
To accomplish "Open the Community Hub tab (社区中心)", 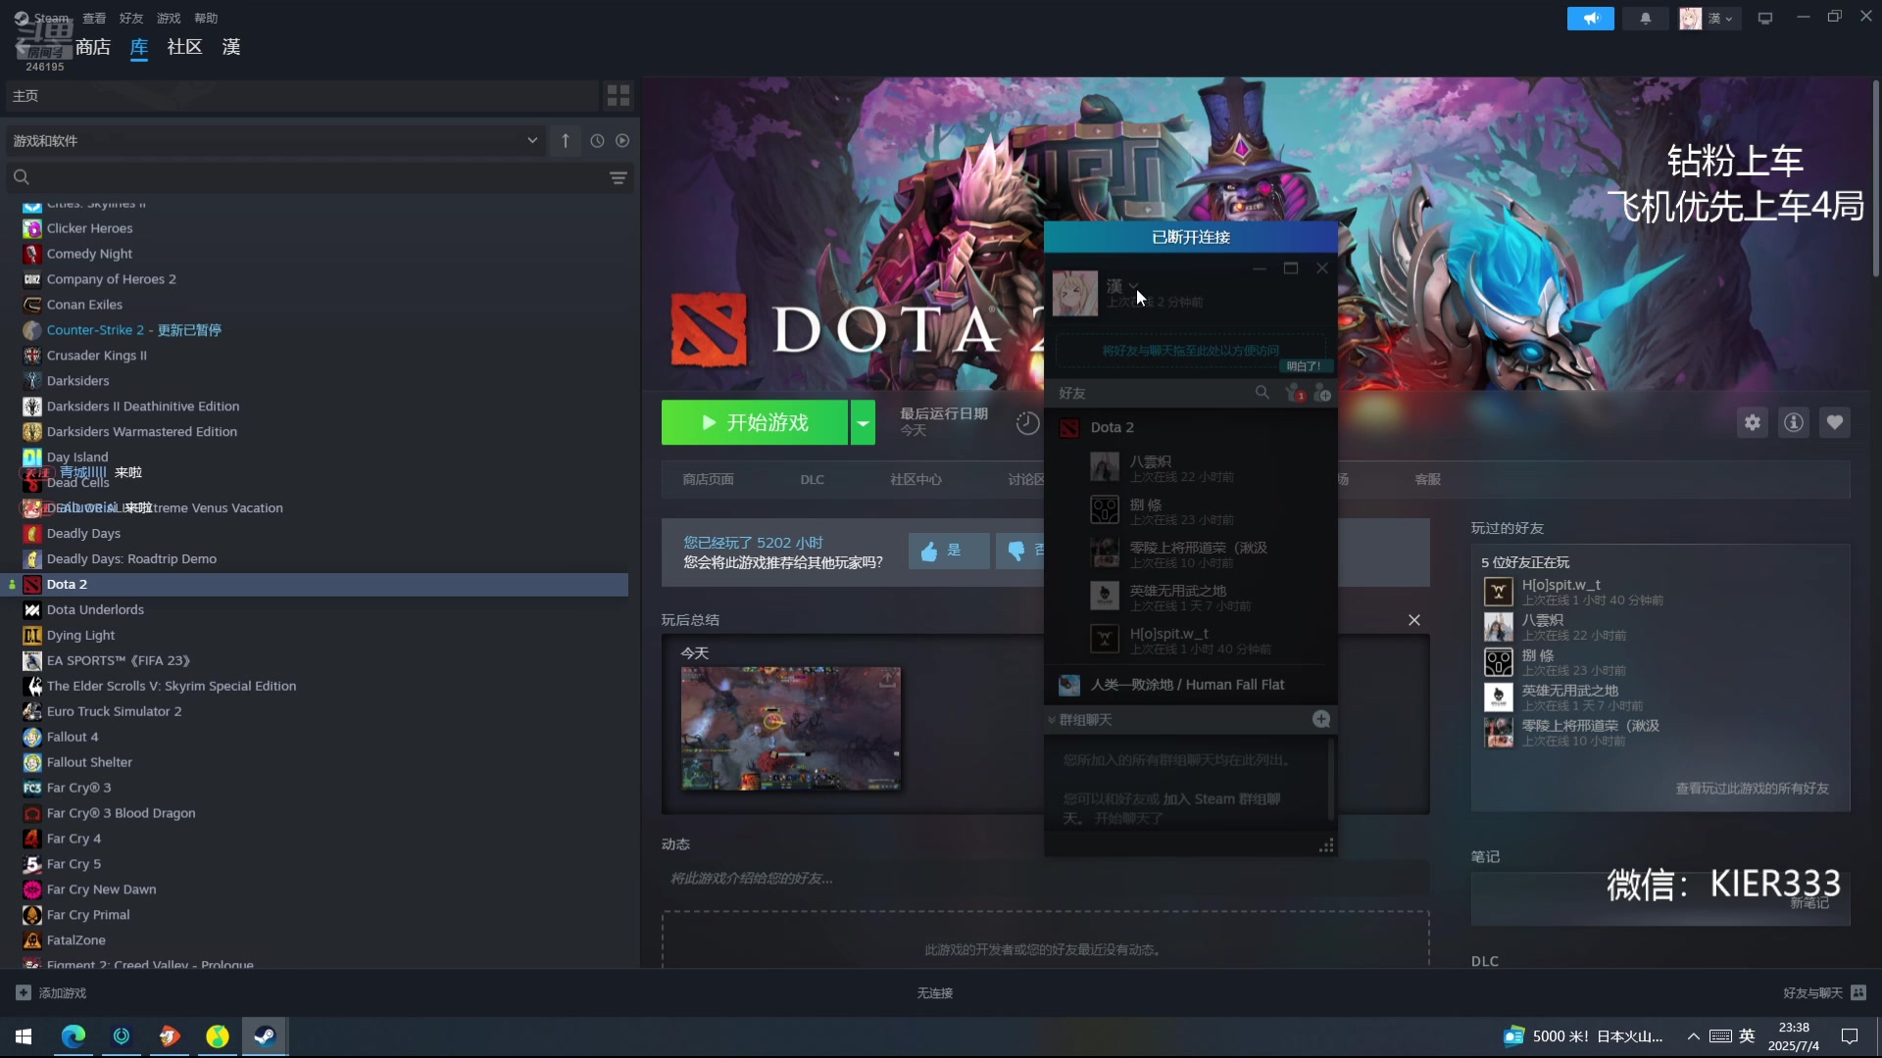I will coord(916,480).
